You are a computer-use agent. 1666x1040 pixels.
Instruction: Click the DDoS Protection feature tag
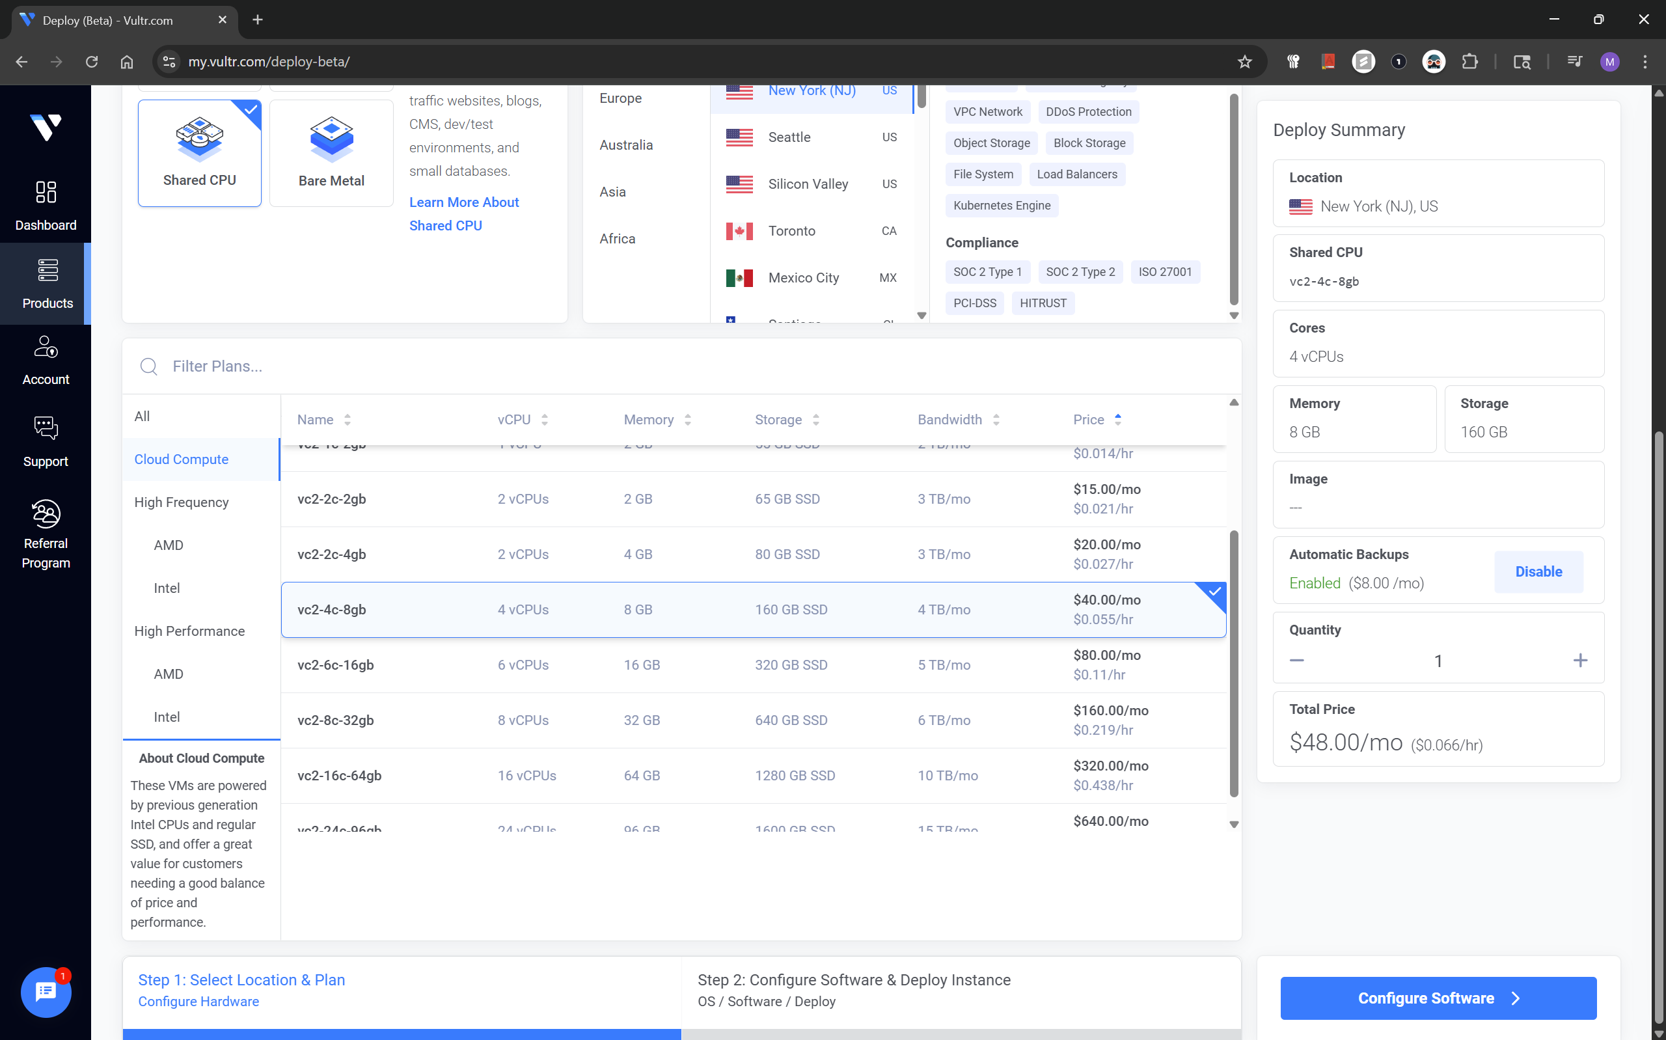coord(1089,111)
